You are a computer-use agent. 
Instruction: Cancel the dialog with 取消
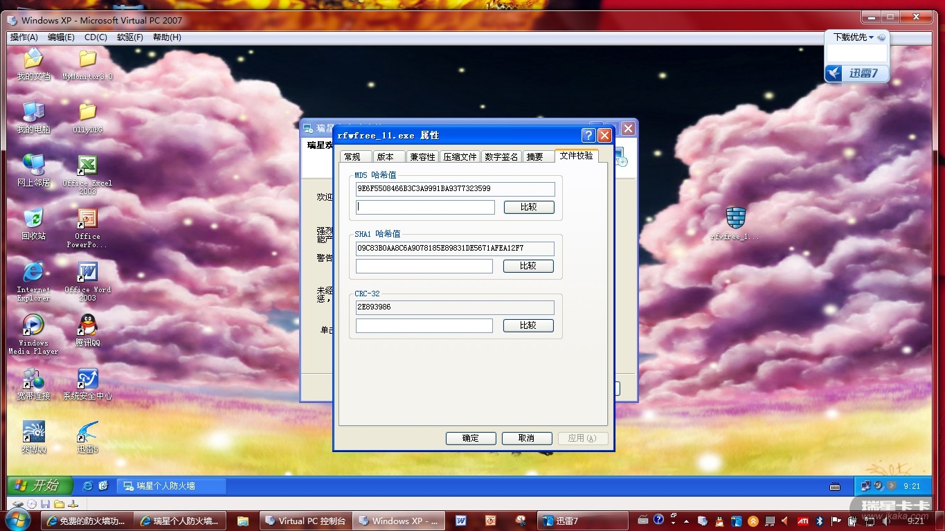click(527, 438)
